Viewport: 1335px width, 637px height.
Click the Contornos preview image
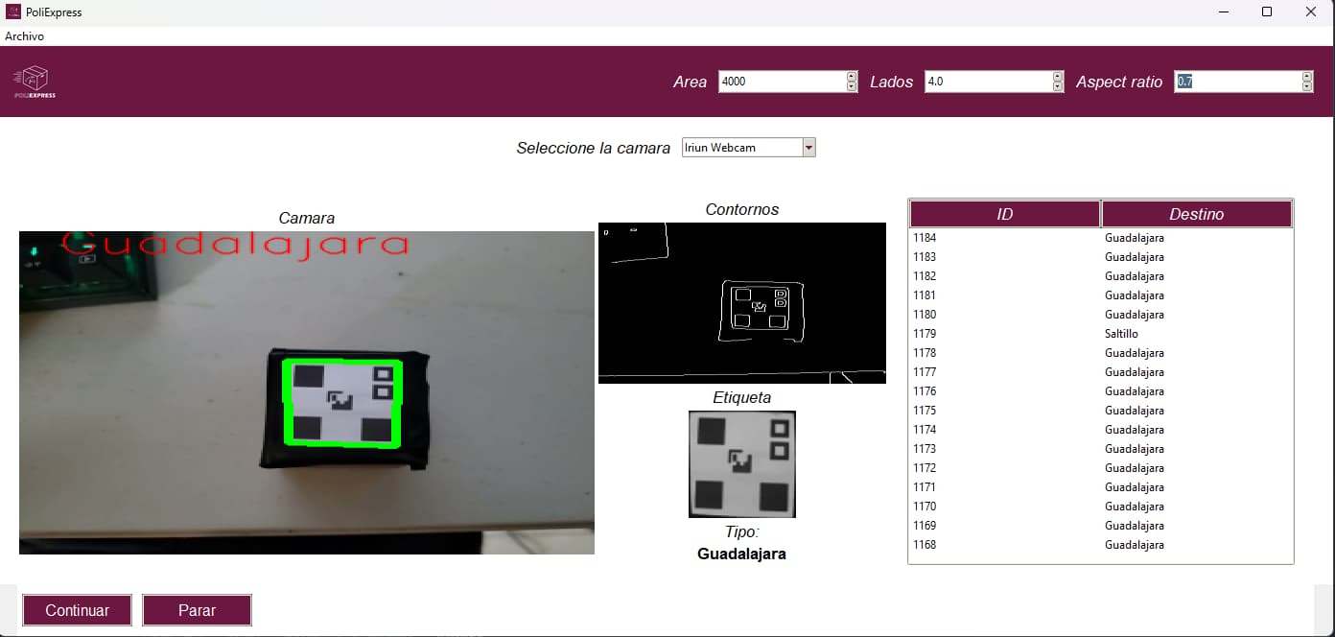741,303
